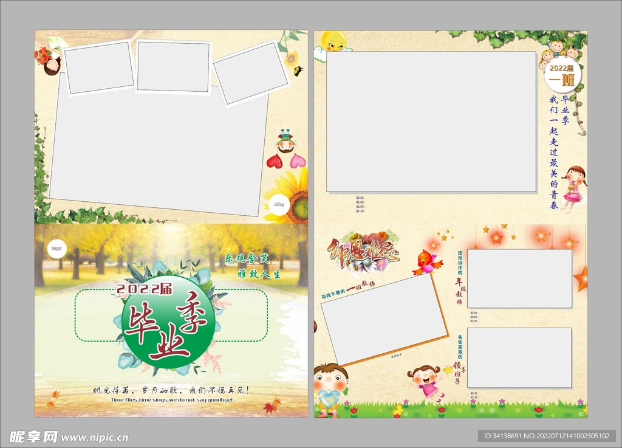Select the upside-down boy holding hearts
Image resolution: width=622 pixels, height=448 pixels.
[x=285, y=141]
